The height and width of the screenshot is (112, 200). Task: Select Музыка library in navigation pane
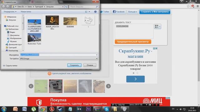12,41
